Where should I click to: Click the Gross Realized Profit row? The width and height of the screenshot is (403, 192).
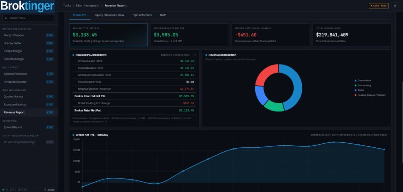point(134,61)
